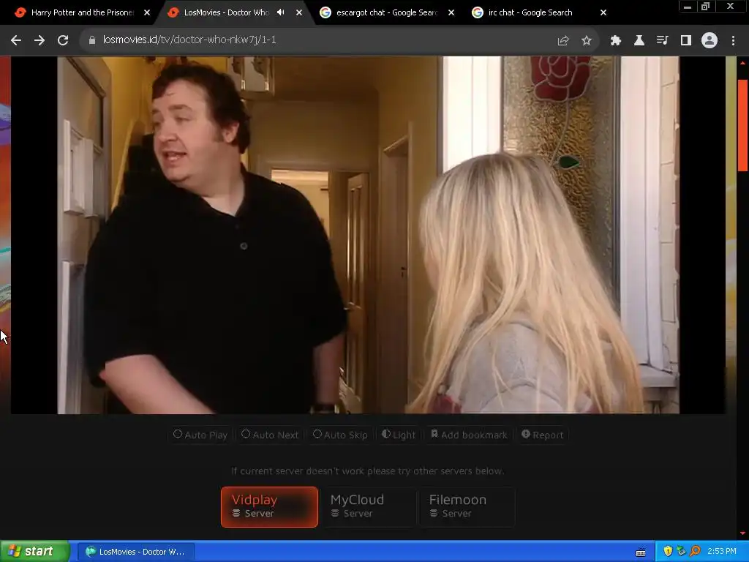749x562 pixels.
Task: Go back using the browser back arrow
Action: [16, 40]
